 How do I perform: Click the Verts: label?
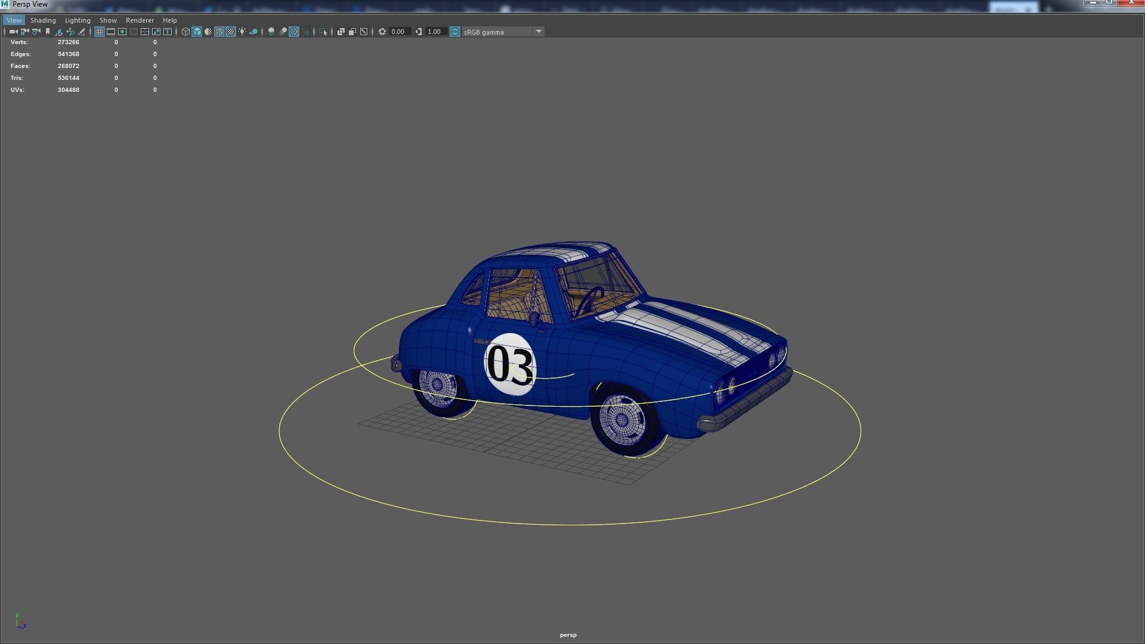tap(19, 42)
